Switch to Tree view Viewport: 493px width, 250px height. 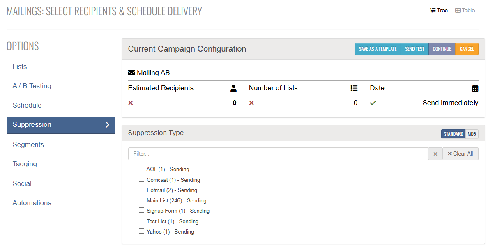(439, 11)
